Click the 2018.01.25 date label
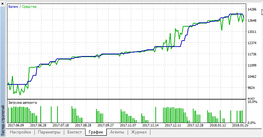263x138 pixels. (x=240, y=125)
